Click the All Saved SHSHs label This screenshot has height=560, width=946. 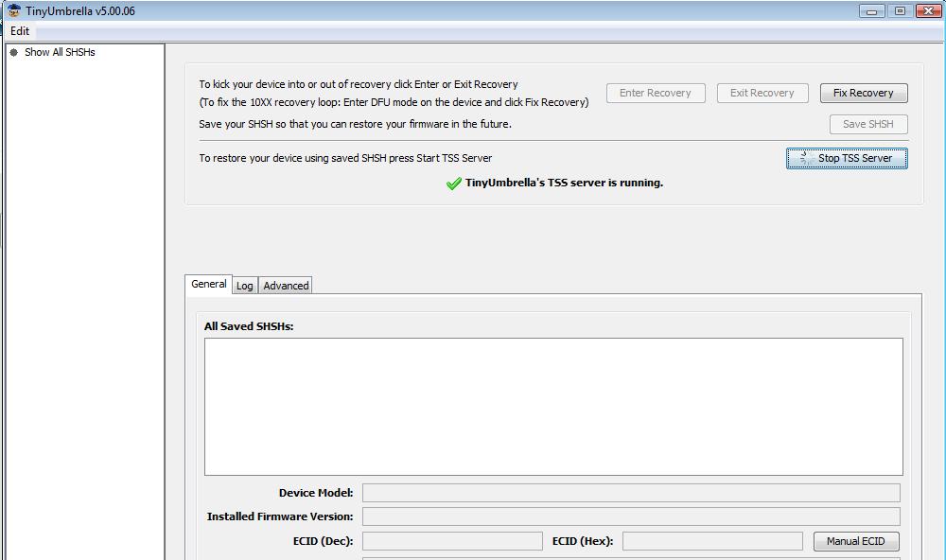coord(249,326)
